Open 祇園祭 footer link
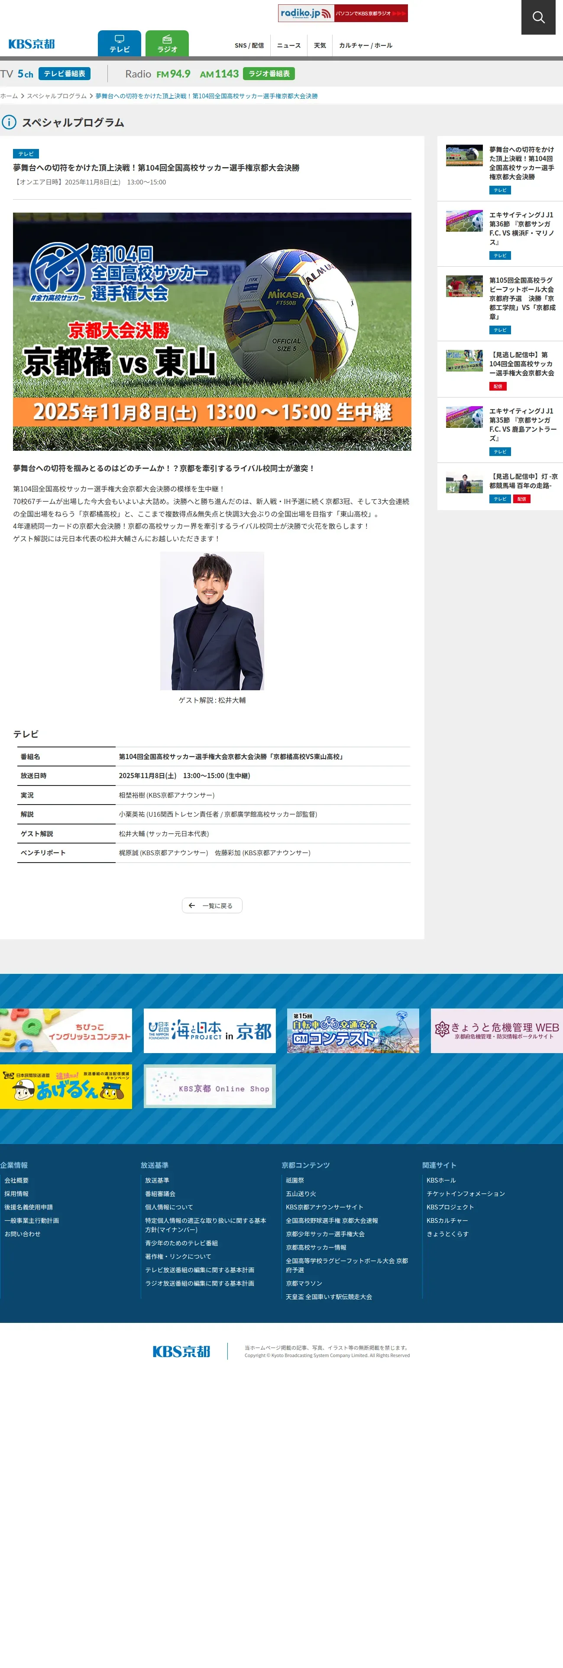The width and height of the screenshot is (563, 1668). tap(295, 1180)
